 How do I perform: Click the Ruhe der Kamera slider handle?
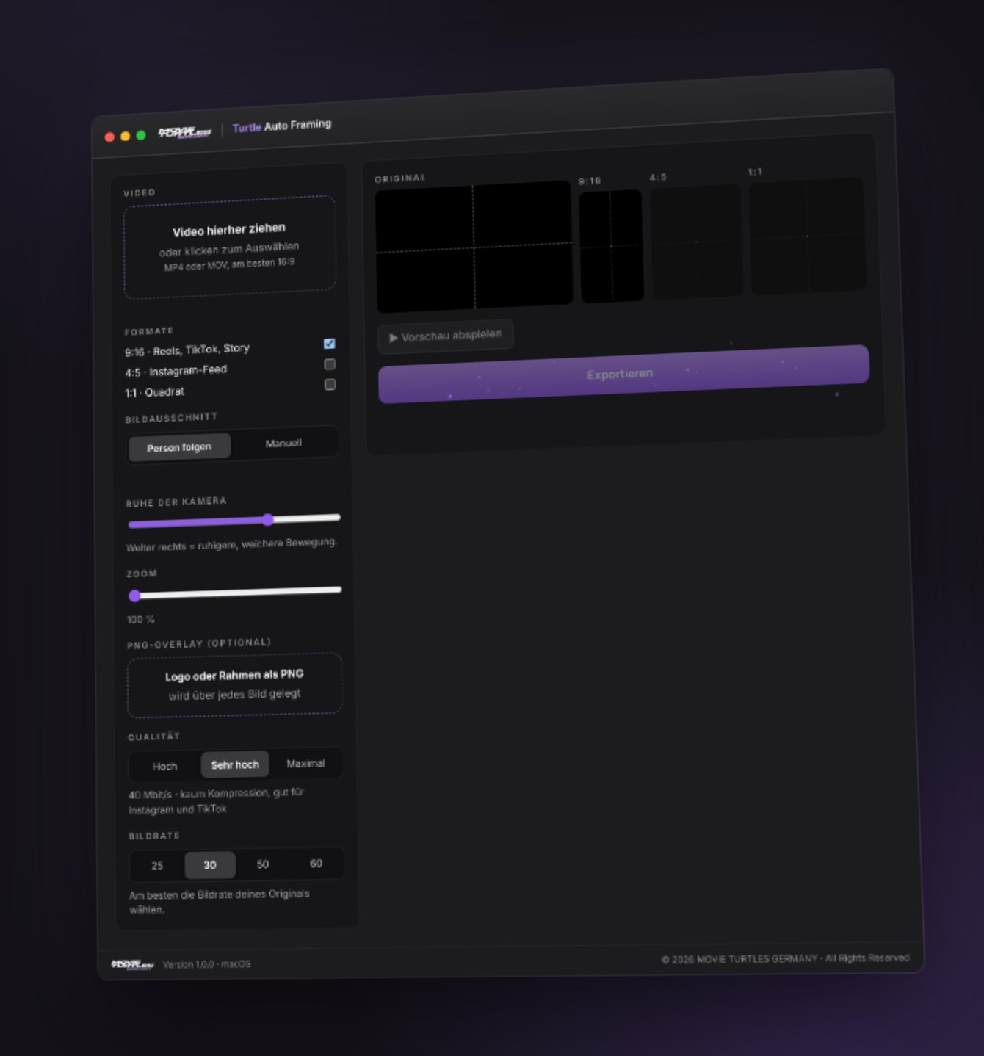[x=268, y=520]
